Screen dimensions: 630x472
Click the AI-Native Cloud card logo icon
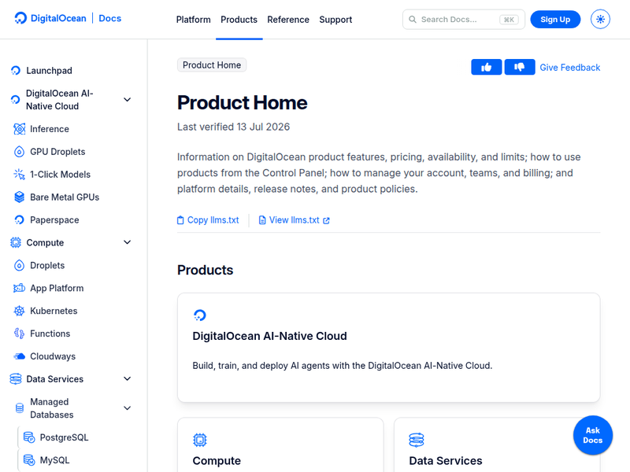(200, 315)
